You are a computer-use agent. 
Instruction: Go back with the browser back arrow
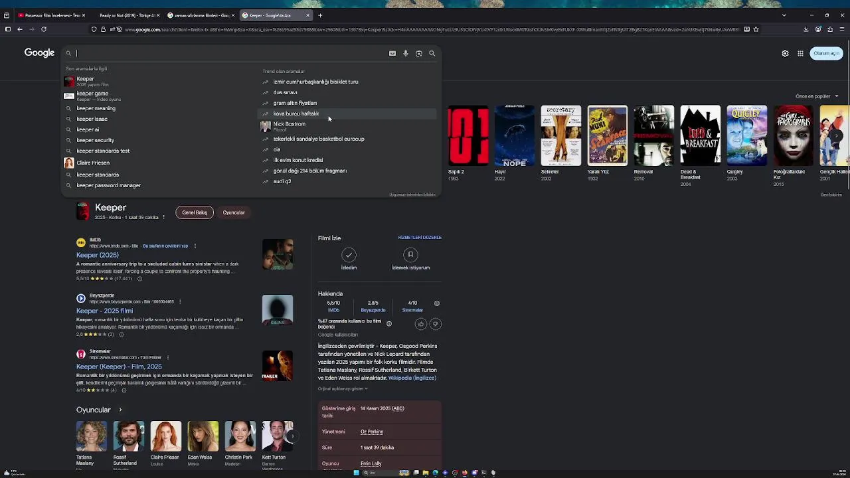20,29
